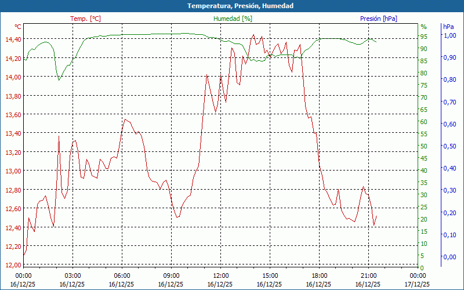Viewport: 464px width, 290px height.
Task: Select the 18:00 time axis marker
Action: point(320,275)
